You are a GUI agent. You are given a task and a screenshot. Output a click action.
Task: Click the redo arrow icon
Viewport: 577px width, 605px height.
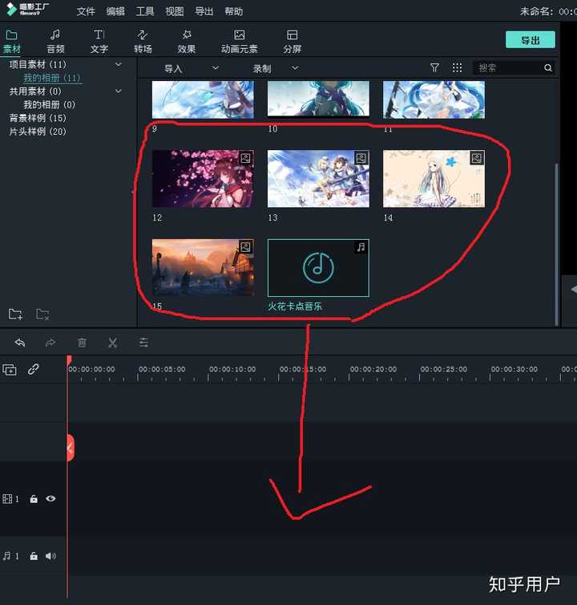click(50, 343)
